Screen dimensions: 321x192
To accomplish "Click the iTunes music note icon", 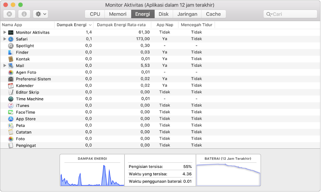I will pos(11,105).
